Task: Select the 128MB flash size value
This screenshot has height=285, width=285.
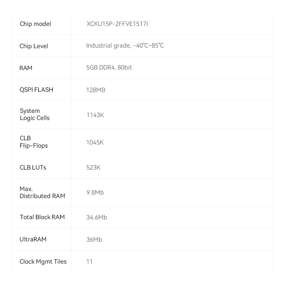Action: pos(96,90)
